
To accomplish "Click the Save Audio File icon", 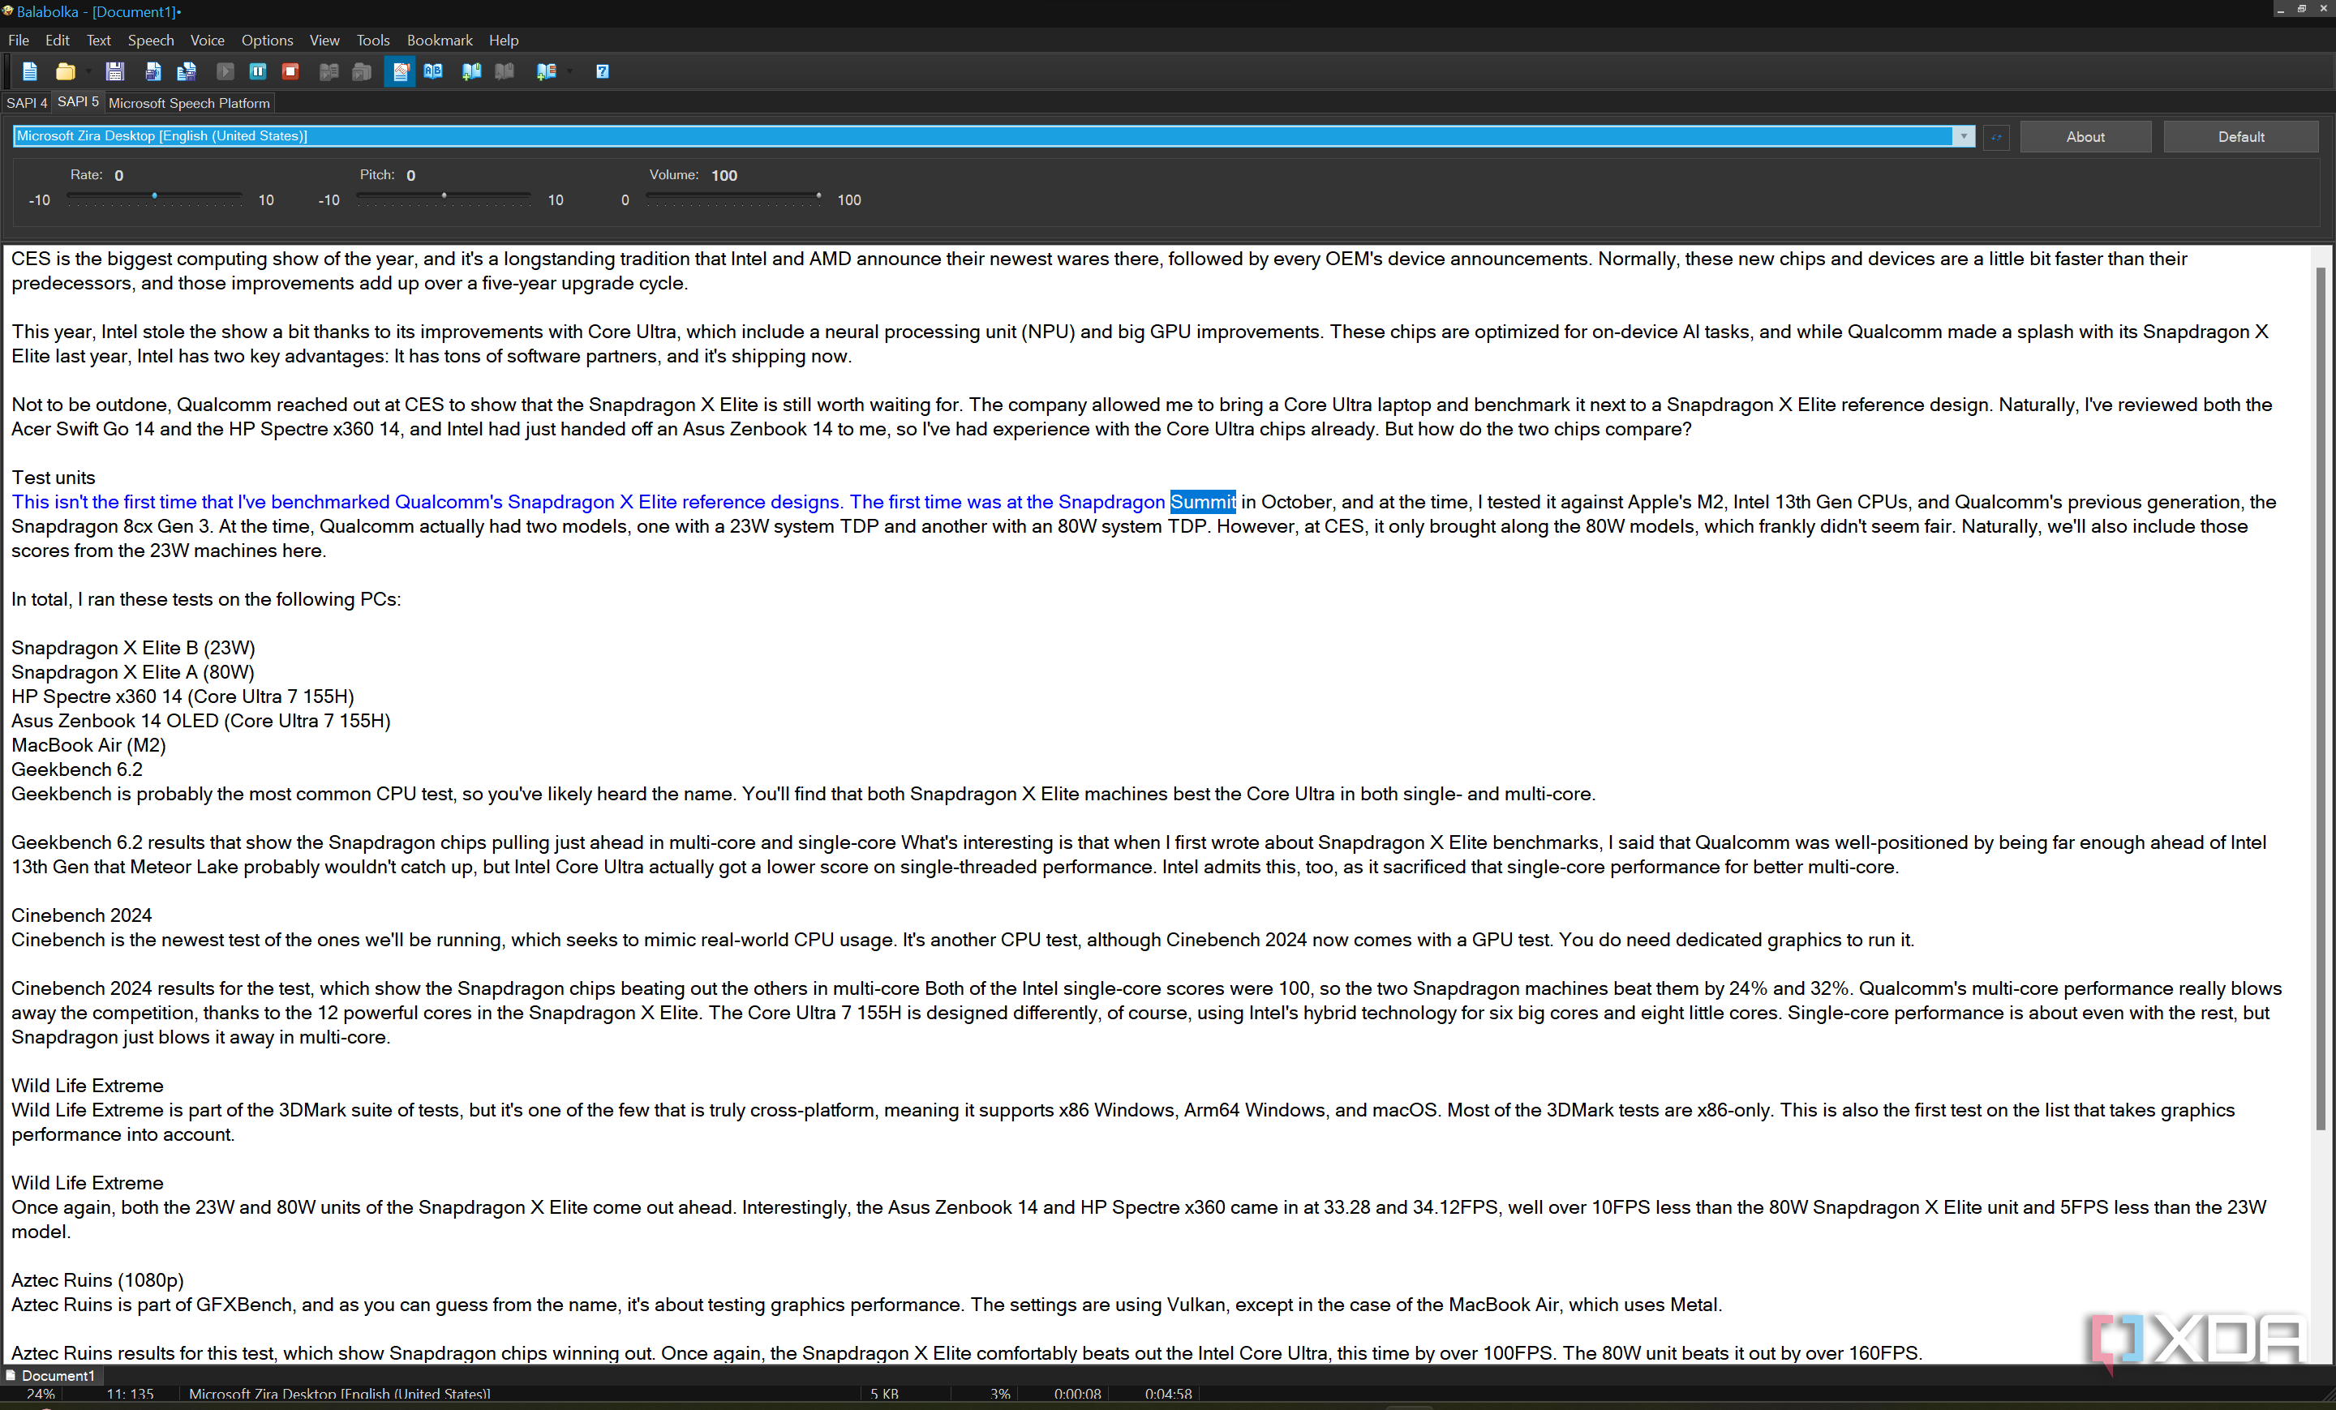I will (x=152, y=71).
